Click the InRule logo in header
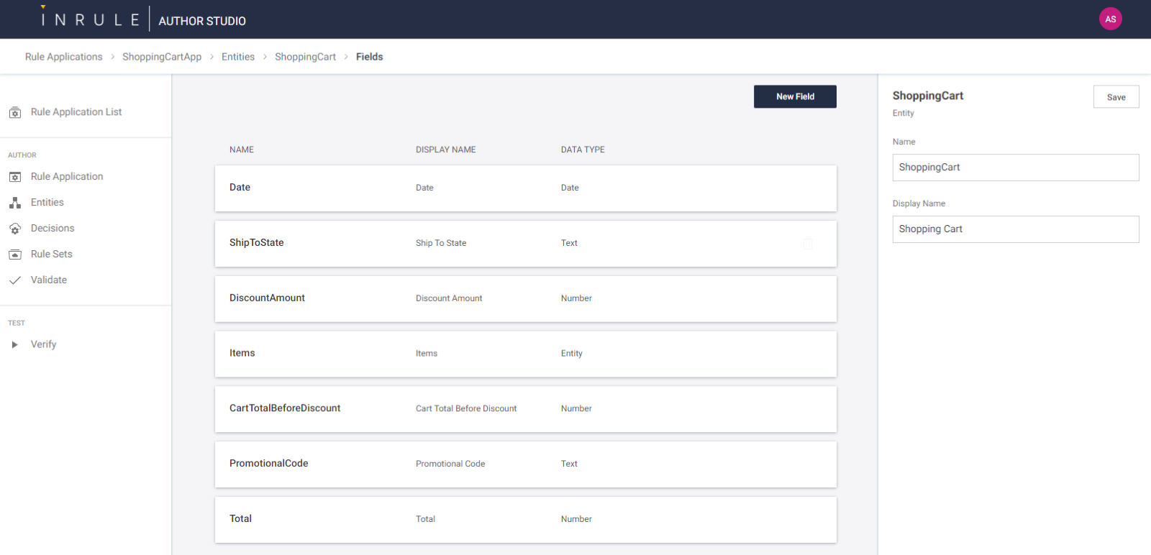 click(x=90, y=19)
